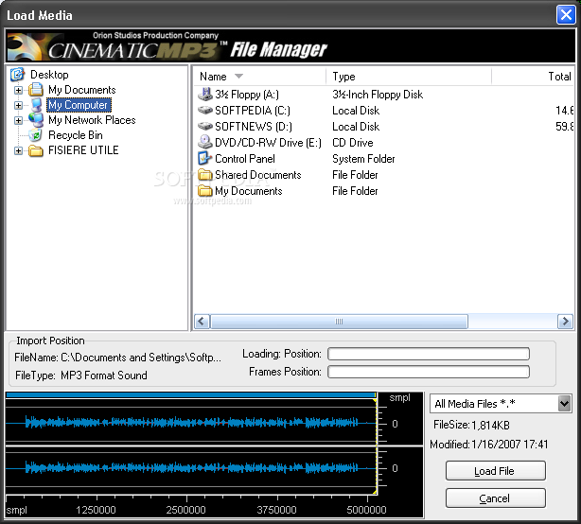Select FISIERE UTILE label in folder tree
Viewport: 581px width, 524px height.
click(83, 150)
